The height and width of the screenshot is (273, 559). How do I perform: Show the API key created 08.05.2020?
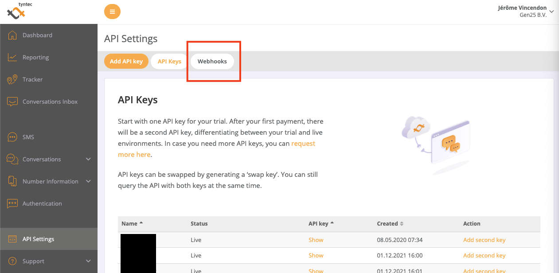coord(316,240)
